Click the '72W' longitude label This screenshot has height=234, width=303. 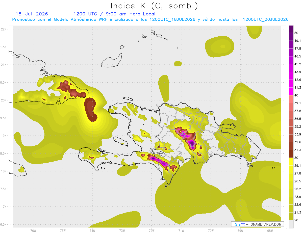coord(151,230)
